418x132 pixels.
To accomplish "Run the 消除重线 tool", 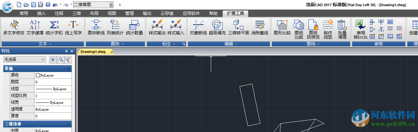I will [260, 28].
